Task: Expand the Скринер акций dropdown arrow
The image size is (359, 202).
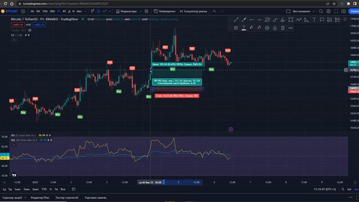Action: tap(25, 198)
